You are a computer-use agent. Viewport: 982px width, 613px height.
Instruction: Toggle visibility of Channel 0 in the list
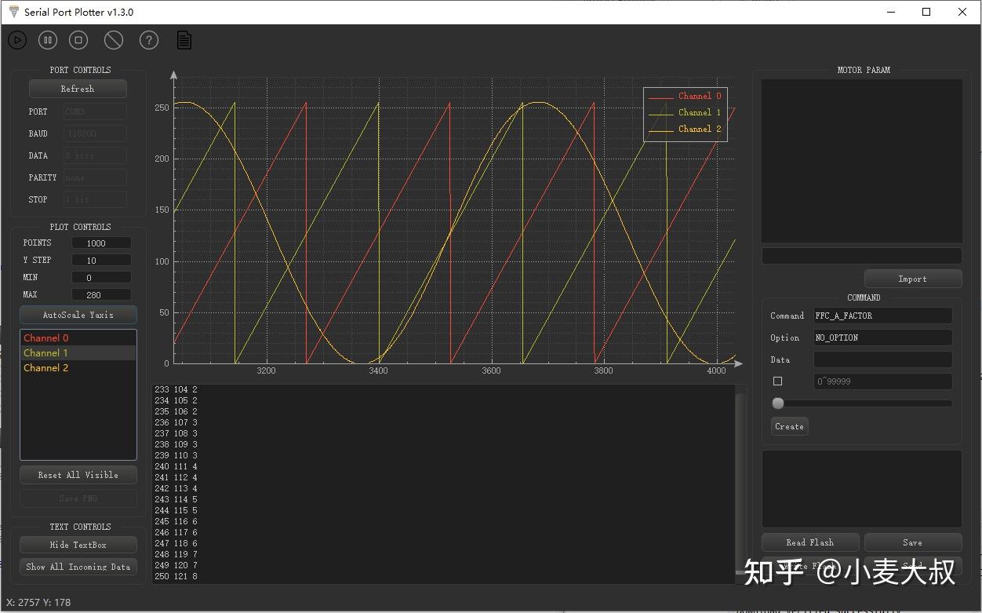[45, 338]
